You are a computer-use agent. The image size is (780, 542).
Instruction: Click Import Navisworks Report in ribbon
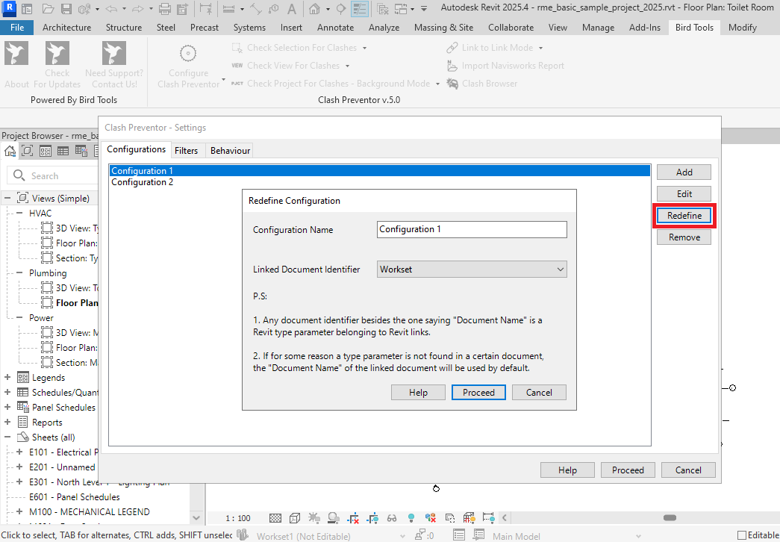point(506,66)
